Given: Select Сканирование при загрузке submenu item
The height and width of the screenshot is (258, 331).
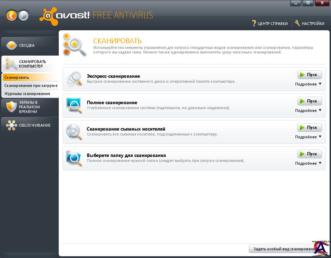Looking at the screenshot, I should click(x=31, y=86).
